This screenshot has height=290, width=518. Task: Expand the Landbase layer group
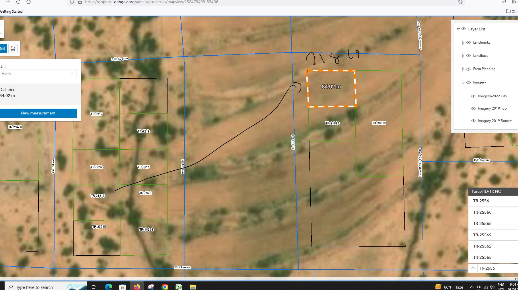coord(463,56)
